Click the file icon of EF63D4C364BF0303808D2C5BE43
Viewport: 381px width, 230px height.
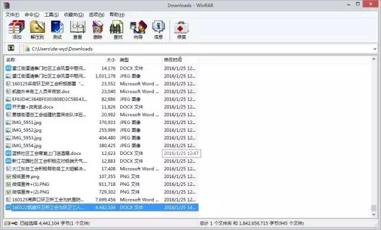pyautogui.click(x=8, y=99)
